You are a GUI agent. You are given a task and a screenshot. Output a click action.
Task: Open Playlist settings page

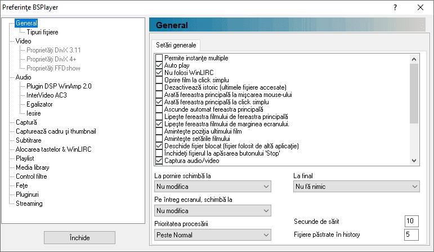[25, 158]
